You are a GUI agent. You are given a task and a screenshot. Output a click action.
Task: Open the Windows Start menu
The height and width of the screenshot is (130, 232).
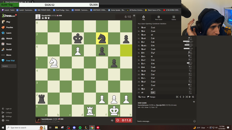pyautogui.click(x=3, y=127)
